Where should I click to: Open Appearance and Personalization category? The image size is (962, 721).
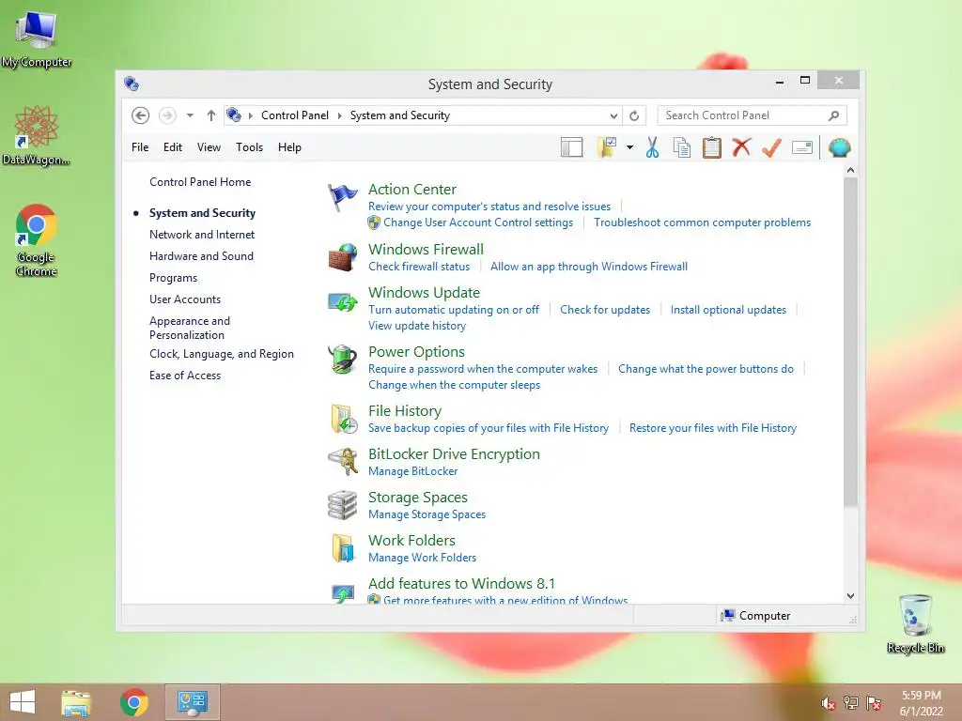tap(190, 328)
